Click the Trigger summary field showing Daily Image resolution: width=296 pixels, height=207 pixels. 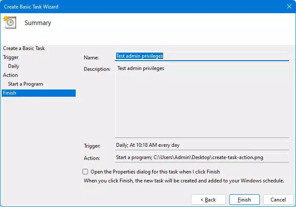click(x=202, y=145)
